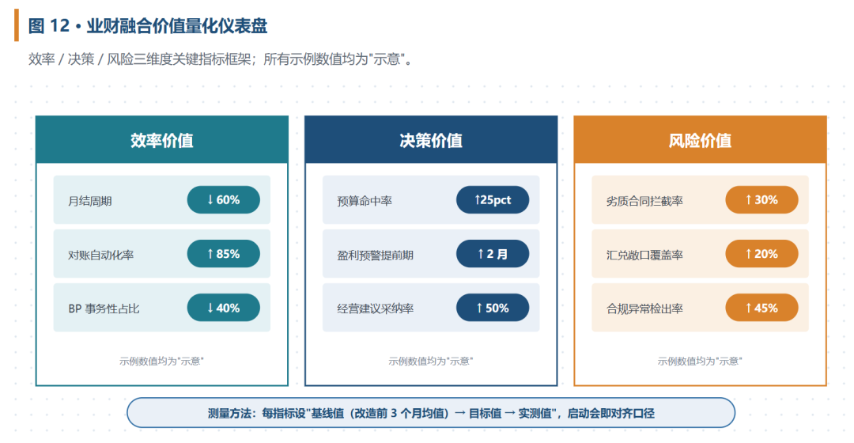This screenshot has height=443, width=854.
Task: Select the 汇兑敞口覆盖率 metric row
Action: click(700, 254)
